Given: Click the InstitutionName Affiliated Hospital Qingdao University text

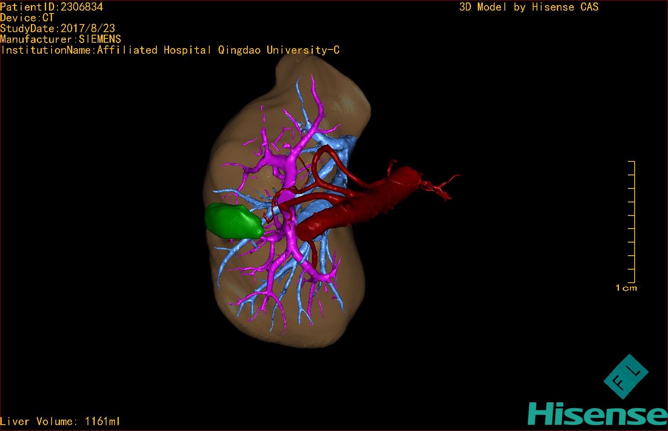Looking at the screenshot, I should pyautogui.click(x=170, y=50).
